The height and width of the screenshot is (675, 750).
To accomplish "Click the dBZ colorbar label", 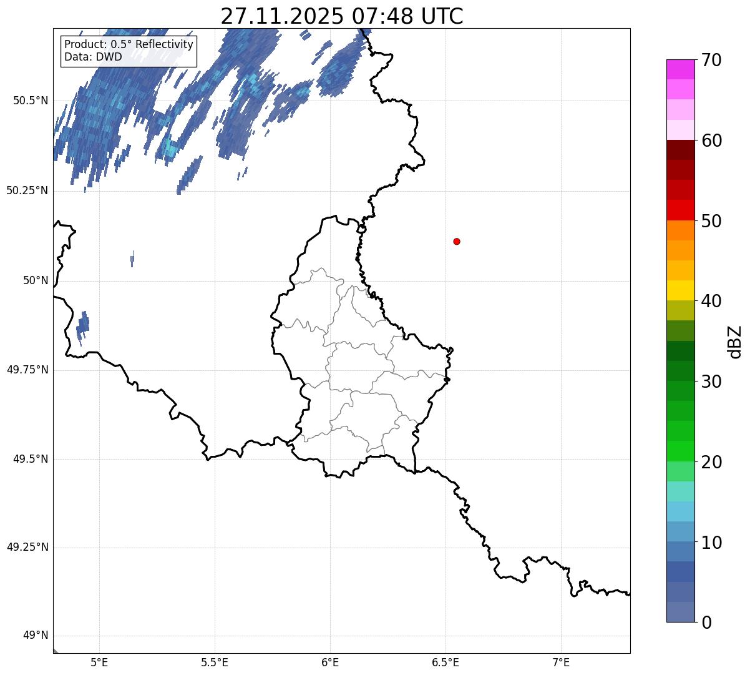I will 735,342.
